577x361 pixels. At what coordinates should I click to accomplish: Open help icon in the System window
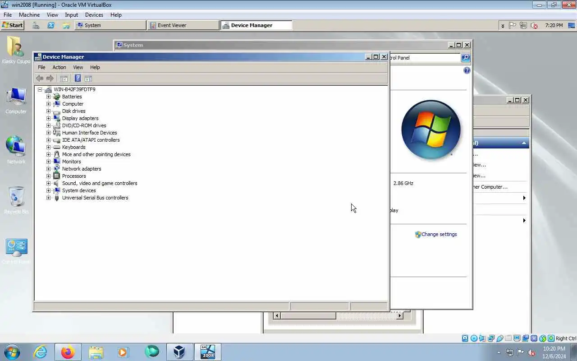point(467,70)
